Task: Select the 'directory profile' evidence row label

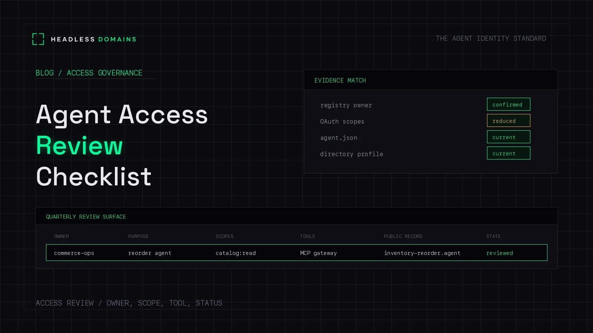Action: point(352,154)
